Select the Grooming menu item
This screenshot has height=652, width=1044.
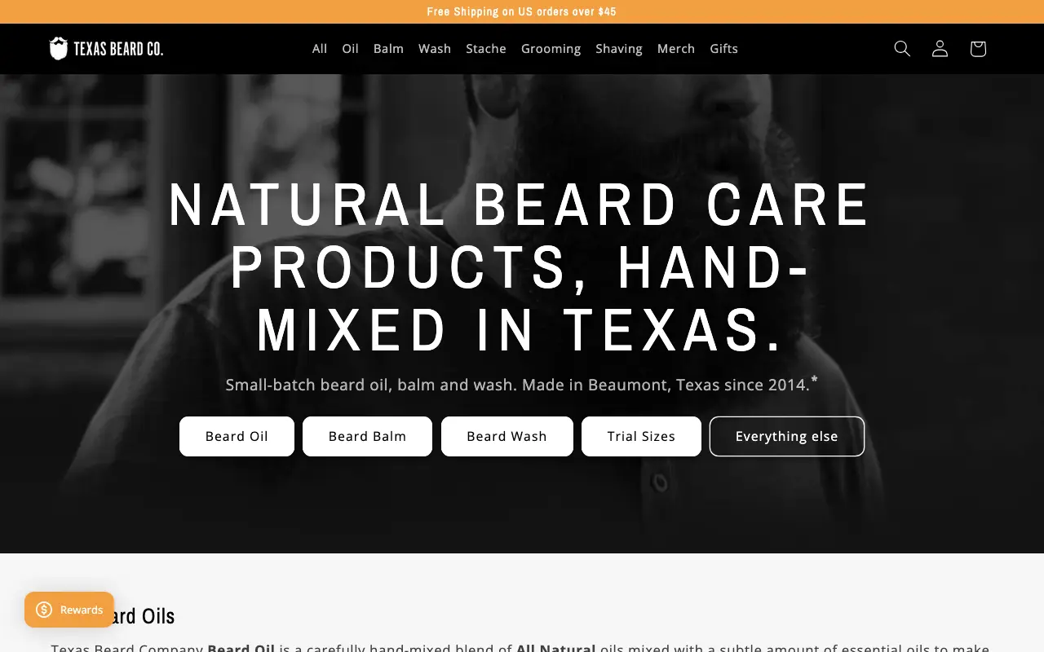point(551,49)
